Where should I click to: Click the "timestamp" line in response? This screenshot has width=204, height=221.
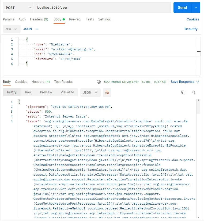69,107
